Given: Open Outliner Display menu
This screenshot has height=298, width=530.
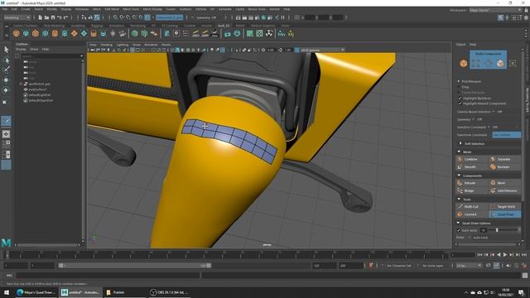Looking at the screenshot, I should [x=21, y=50].
